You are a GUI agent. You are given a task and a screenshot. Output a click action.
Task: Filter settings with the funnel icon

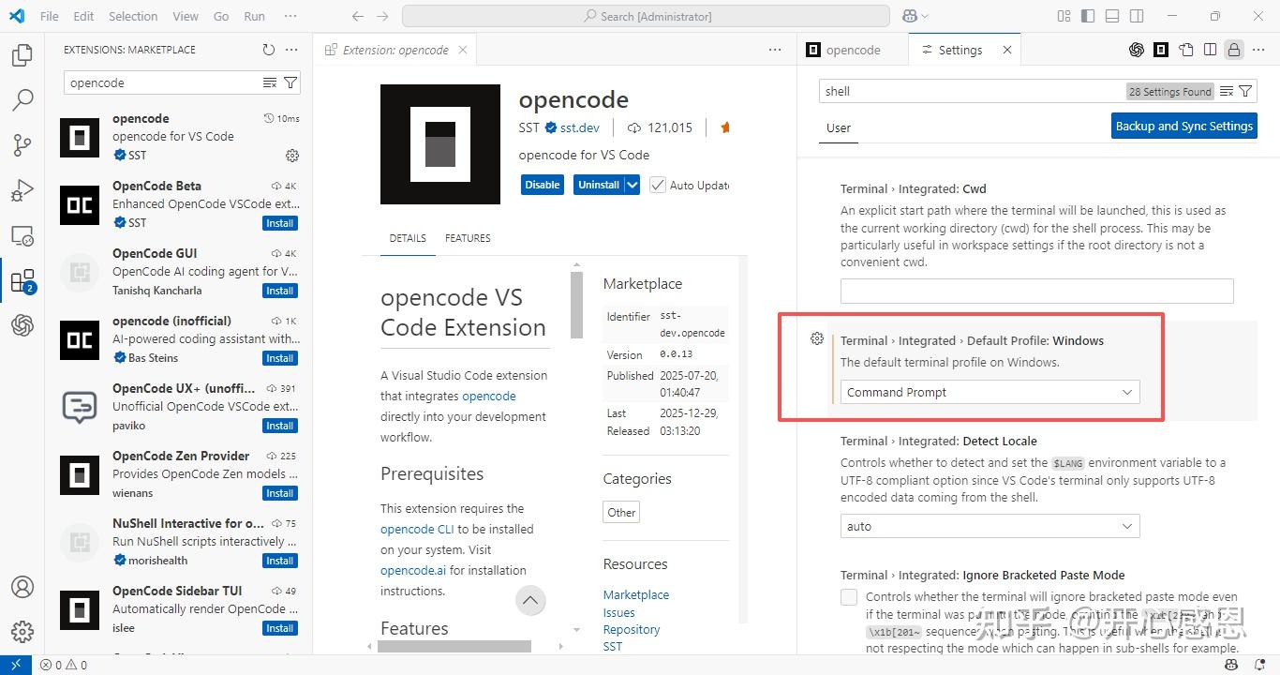[x=1245, y=91]
